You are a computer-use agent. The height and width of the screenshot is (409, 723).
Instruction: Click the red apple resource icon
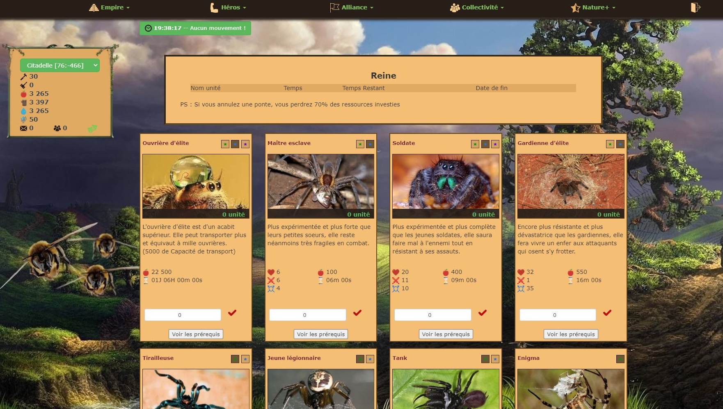pos(23,94)
